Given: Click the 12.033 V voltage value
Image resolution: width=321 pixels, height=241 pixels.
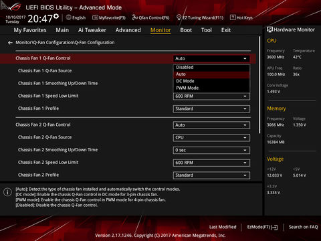Looking at the screenshot, I should pos(275,175).
